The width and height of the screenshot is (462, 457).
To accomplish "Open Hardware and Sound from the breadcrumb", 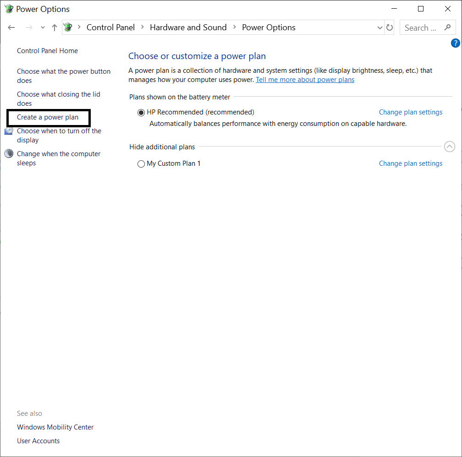I will click(188, 27).
